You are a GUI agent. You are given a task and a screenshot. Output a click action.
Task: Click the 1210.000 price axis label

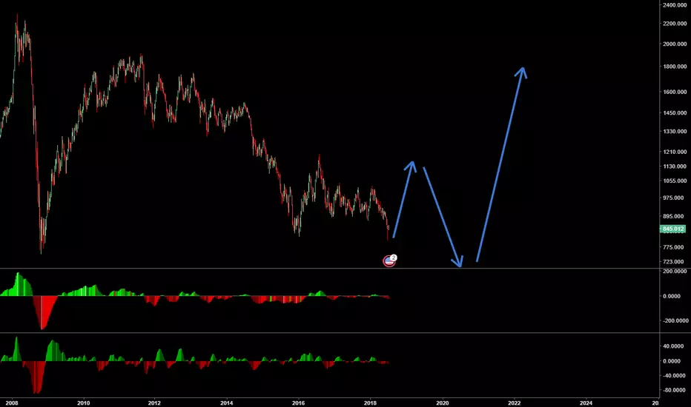675,152
